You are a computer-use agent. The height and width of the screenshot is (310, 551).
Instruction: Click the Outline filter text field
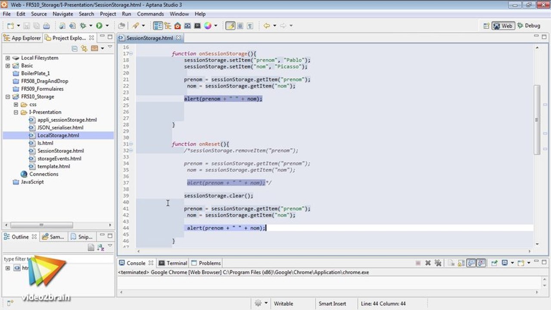pyautogui.click(x=58, y=259)
